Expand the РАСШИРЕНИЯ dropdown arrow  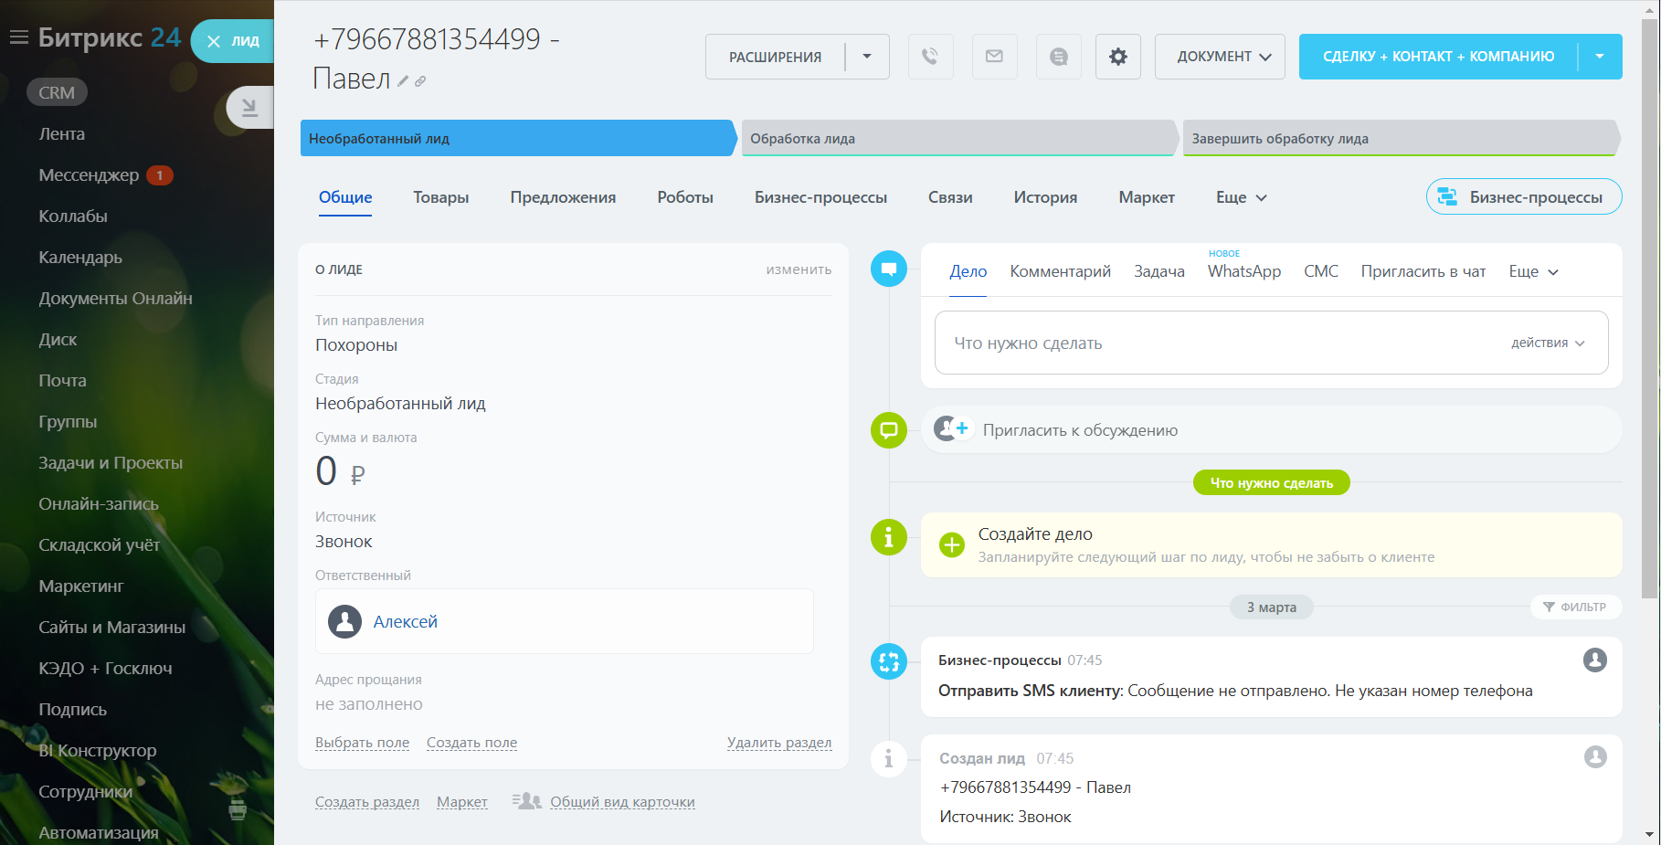click(x=867, y=57)
